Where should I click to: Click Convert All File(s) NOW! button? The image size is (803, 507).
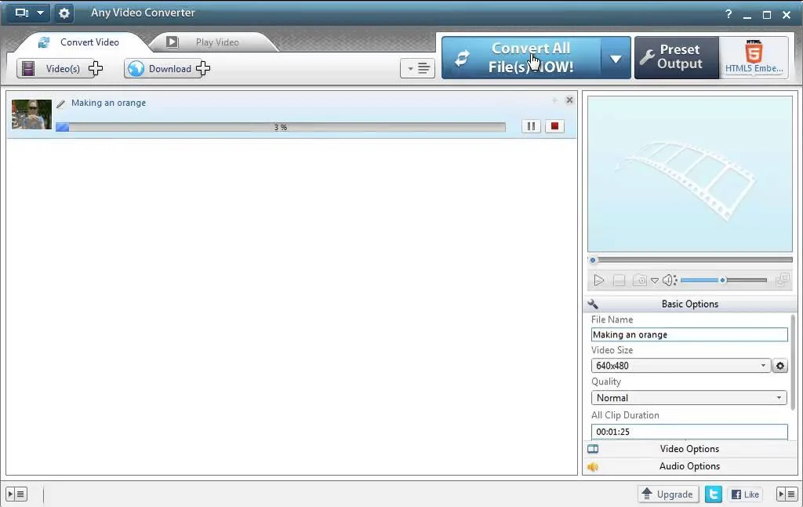click(521, 57)
